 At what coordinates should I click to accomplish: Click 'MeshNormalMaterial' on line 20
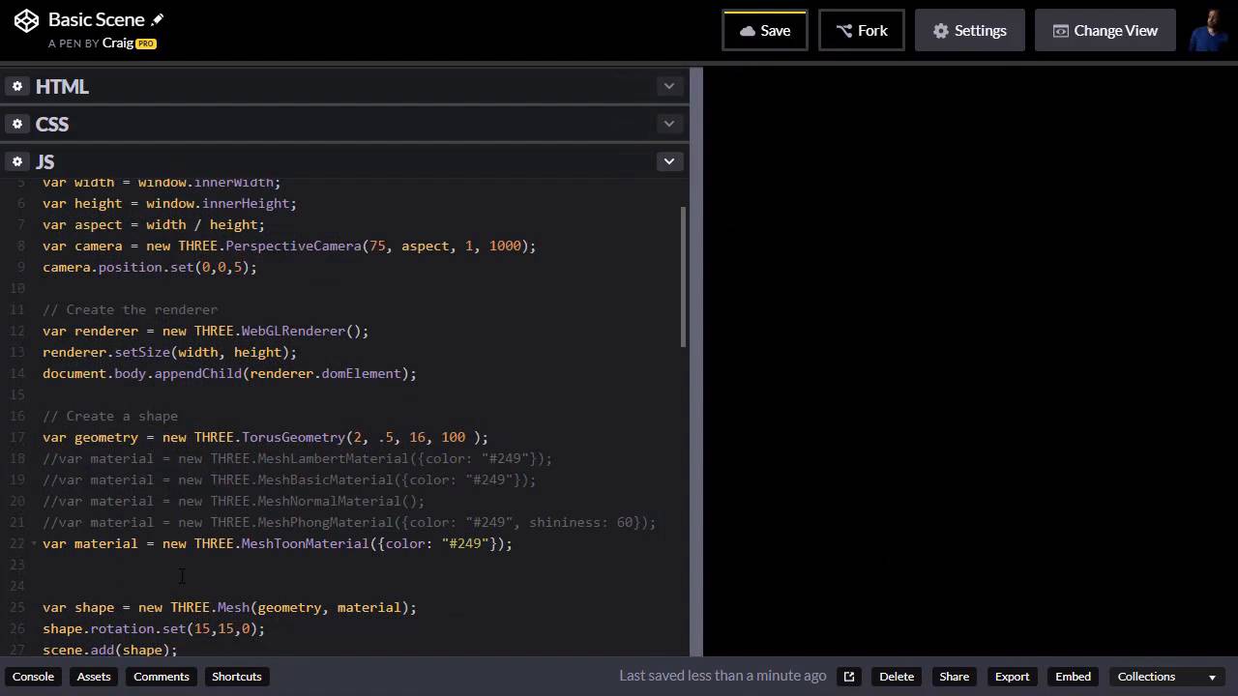tap(329, 501)
